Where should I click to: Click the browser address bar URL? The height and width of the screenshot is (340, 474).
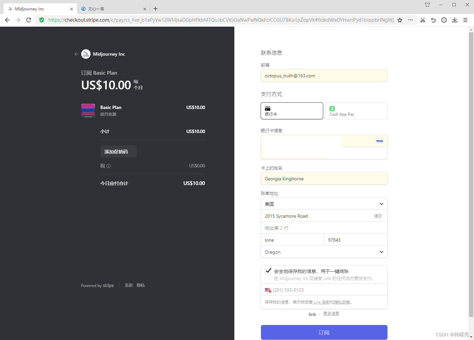(221, 20)
